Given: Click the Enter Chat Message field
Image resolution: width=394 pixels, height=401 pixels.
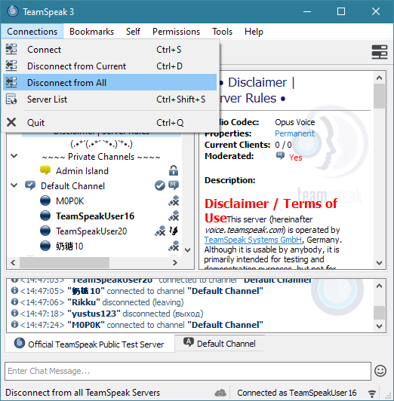Looking at the screenshot, I should pos(188,371).
